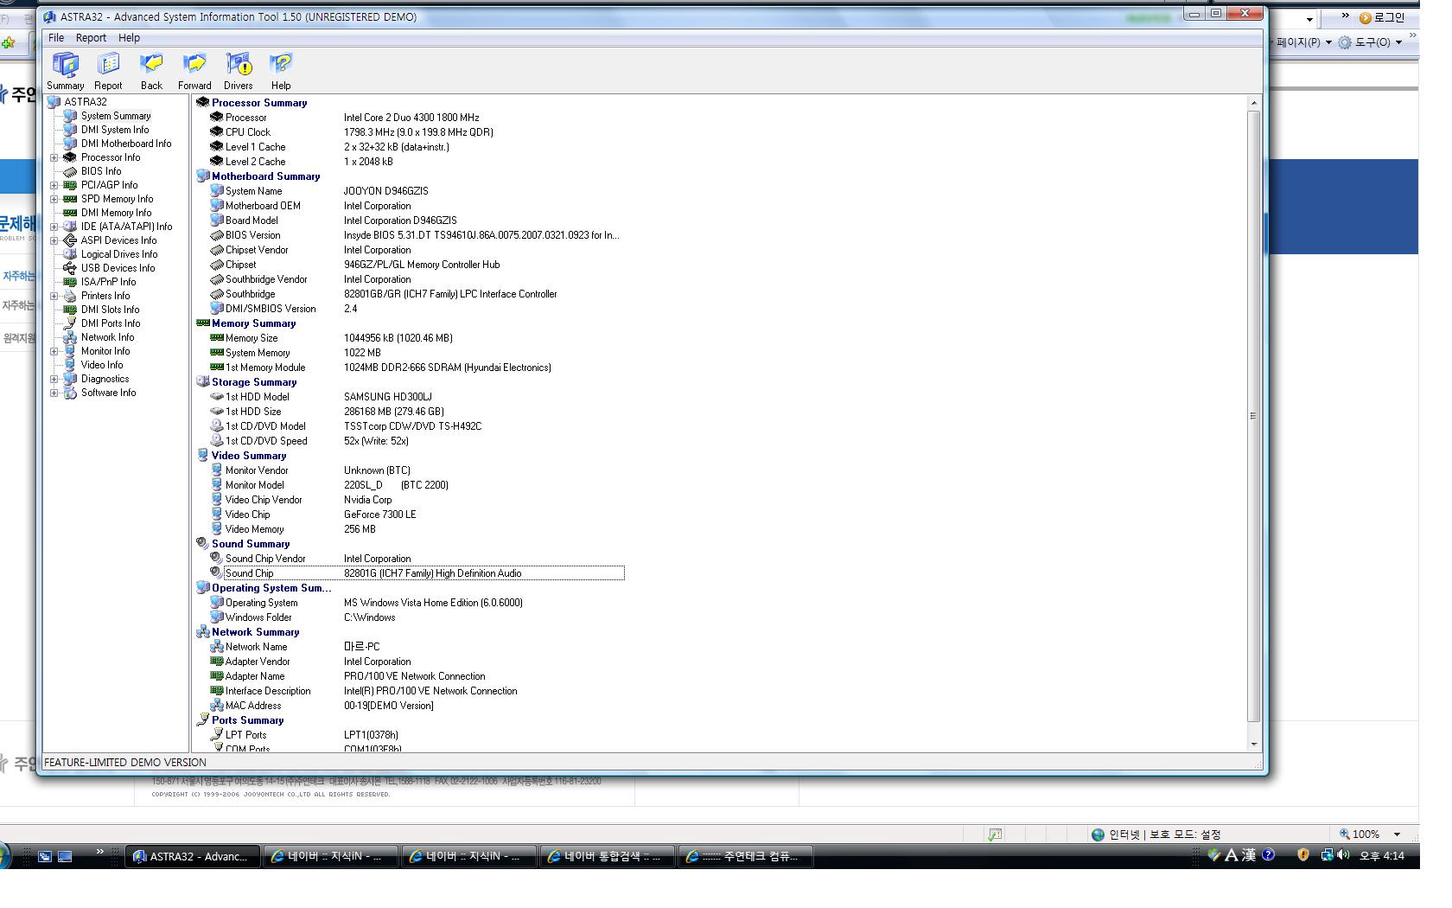Switch to ASTRA32 taskbar button

tap(192, 856)
